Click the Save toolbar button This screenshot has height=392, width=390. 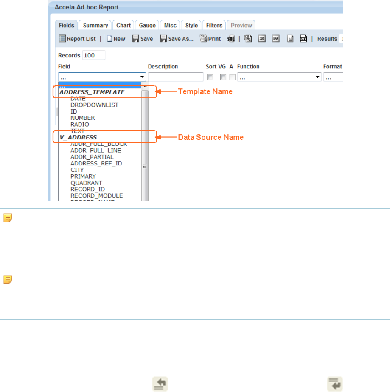(x=143, y=39)
